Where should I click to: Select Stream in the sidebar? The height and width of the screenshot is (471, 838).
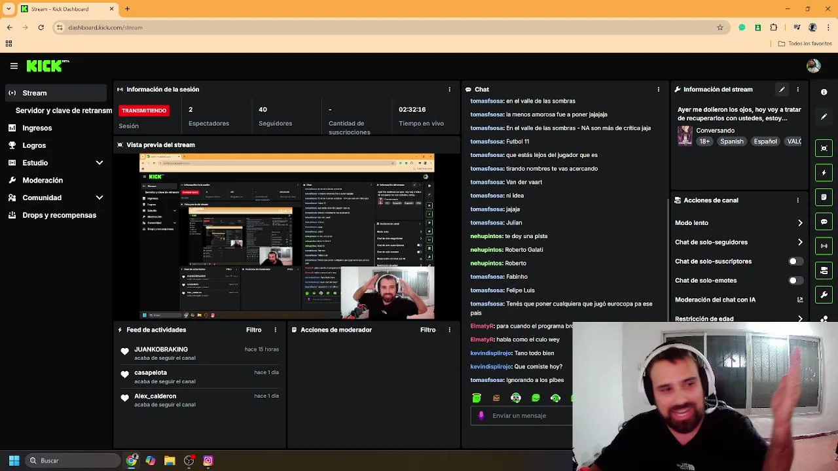(x=56, y=93)
